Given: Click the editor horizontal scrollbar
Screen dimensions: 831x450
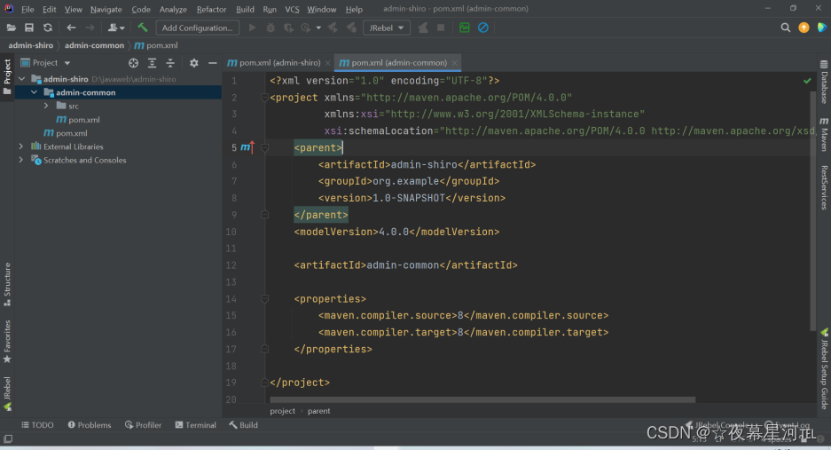Looking at the screenshot, I should pyautogui.click(x=482, y=399).
